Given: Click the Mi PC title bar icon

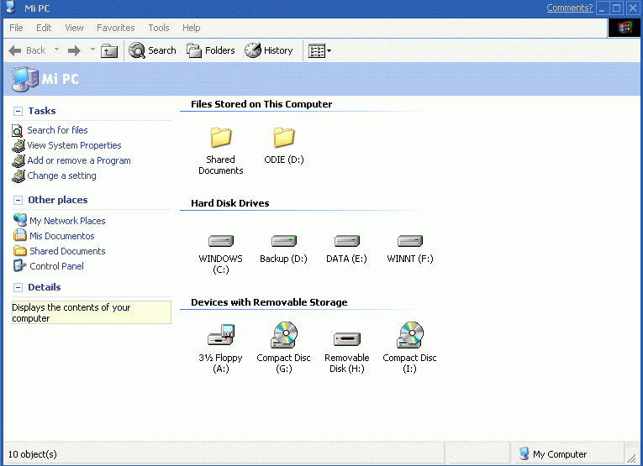Looking at the screenshot, I should pyautogui.click(x=11, y=8).
